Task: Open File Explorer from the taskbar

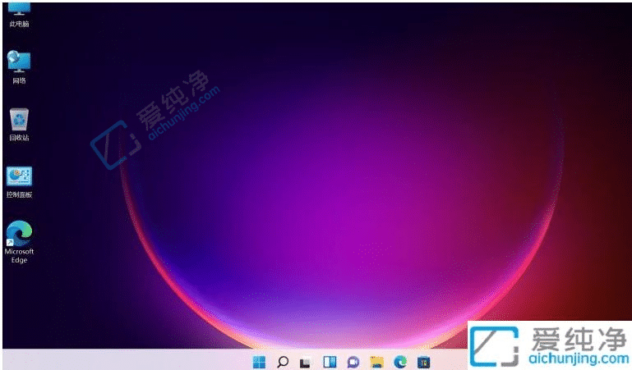Action: click(x=376, y=362)
